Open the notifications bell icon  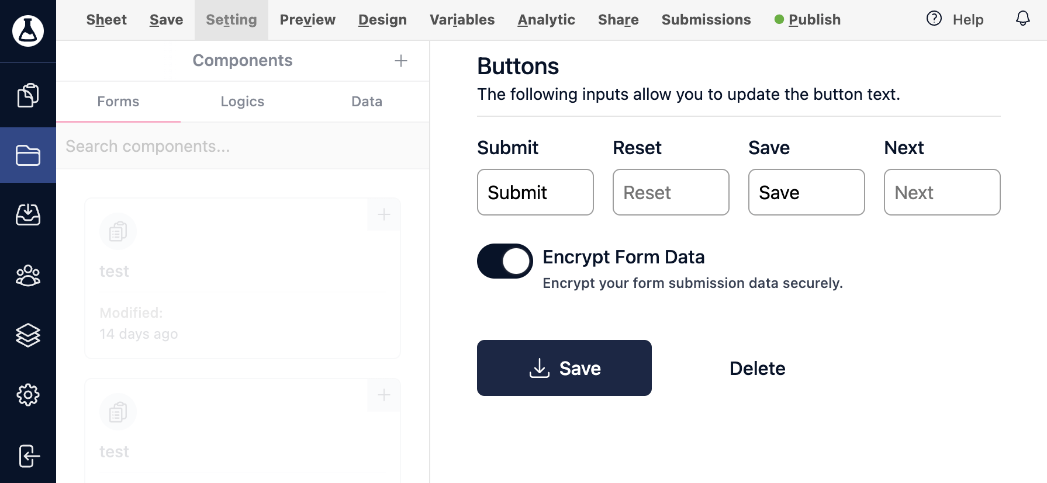(x=1022, y=19)
